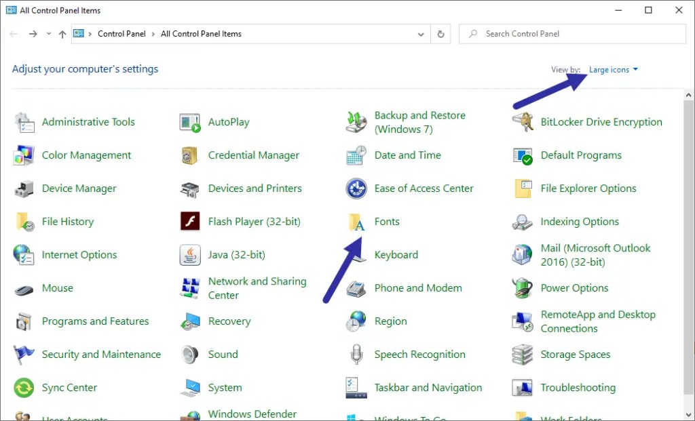Screen dimensions: 695x421
Task: Open the Keyboard link
Action: tap(396, 255)
